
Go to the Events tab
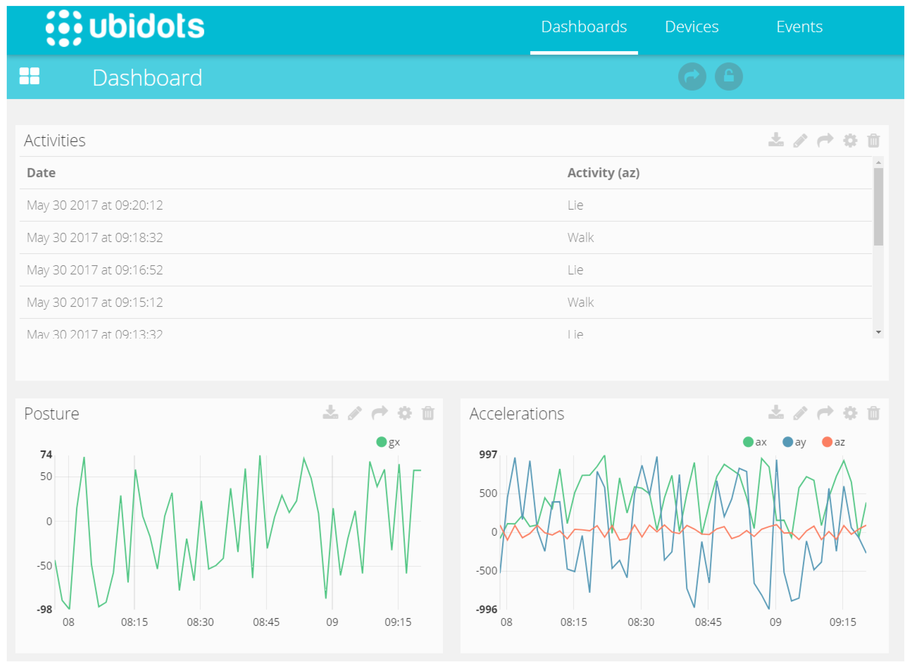pos(799,27)
